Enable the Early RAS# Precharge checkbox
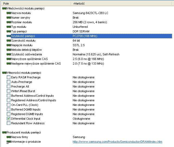The width and height of the screenshot is (174, 147). (9, 77)
